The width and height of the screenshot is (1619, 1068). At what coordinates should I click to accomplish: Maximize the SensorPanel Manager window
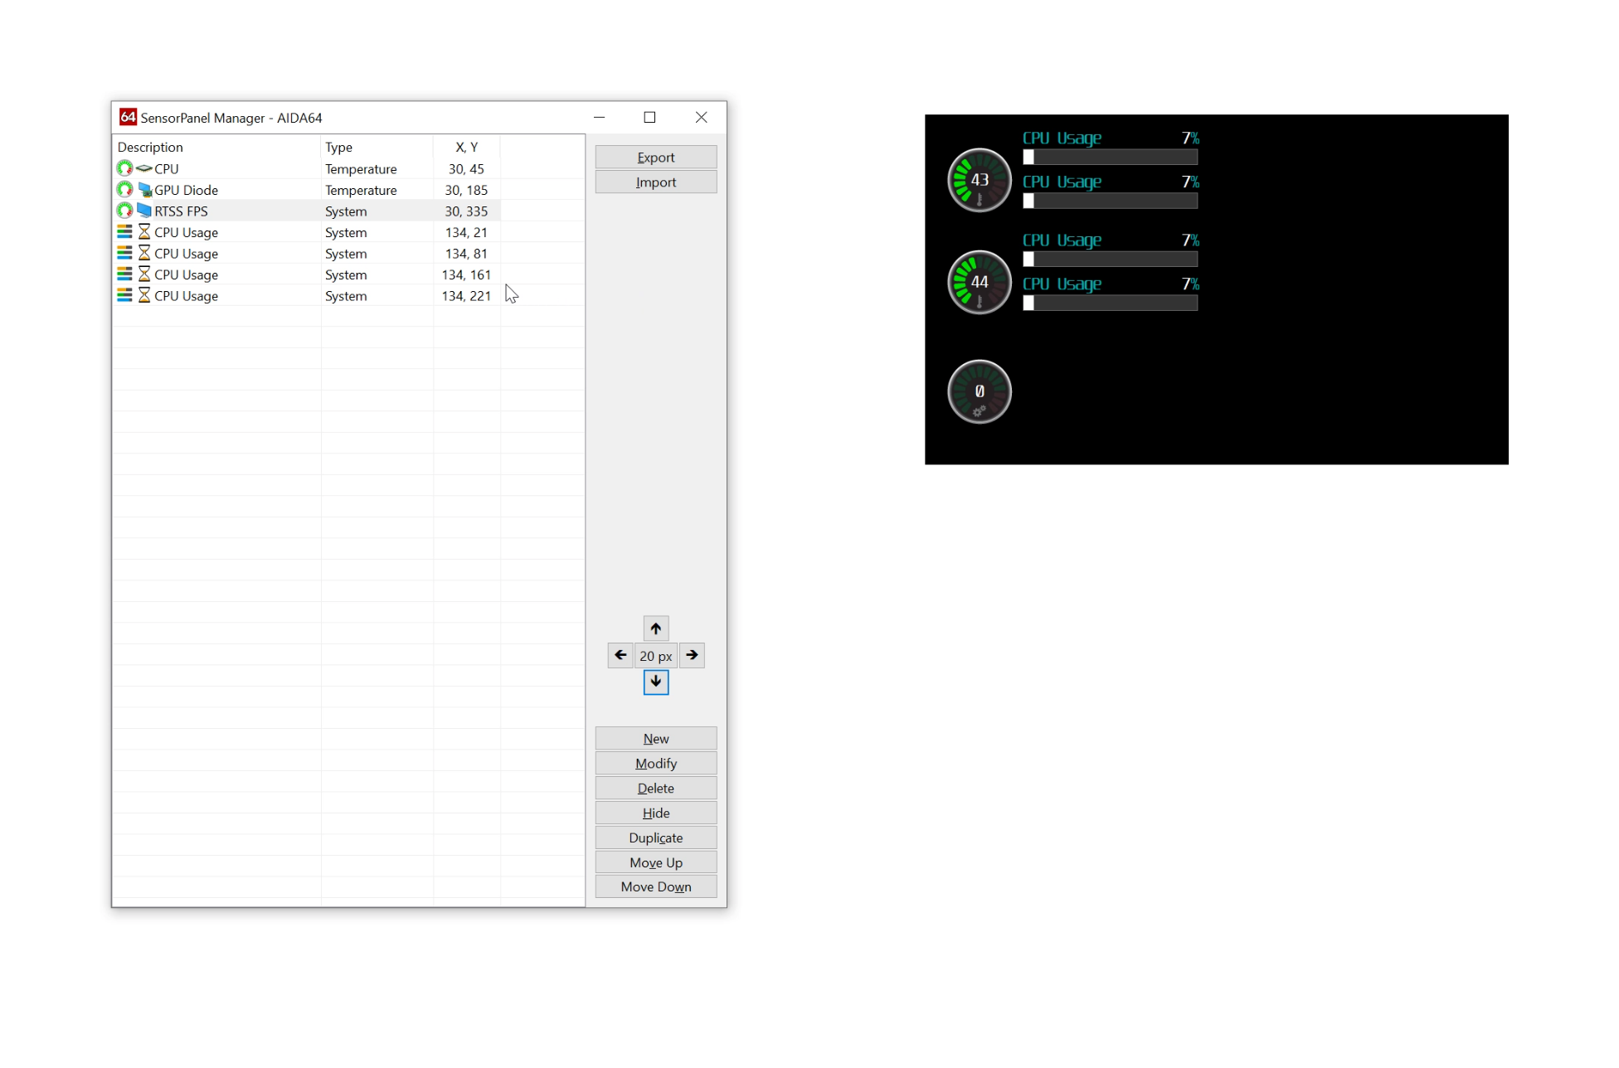pyautogui.click(x=650, y=118)
